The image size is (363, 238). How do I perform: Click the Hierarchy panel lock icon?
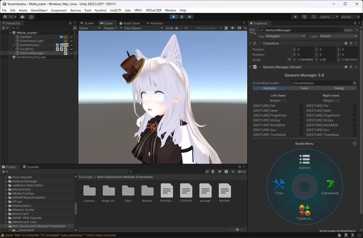tap(70, 23)
